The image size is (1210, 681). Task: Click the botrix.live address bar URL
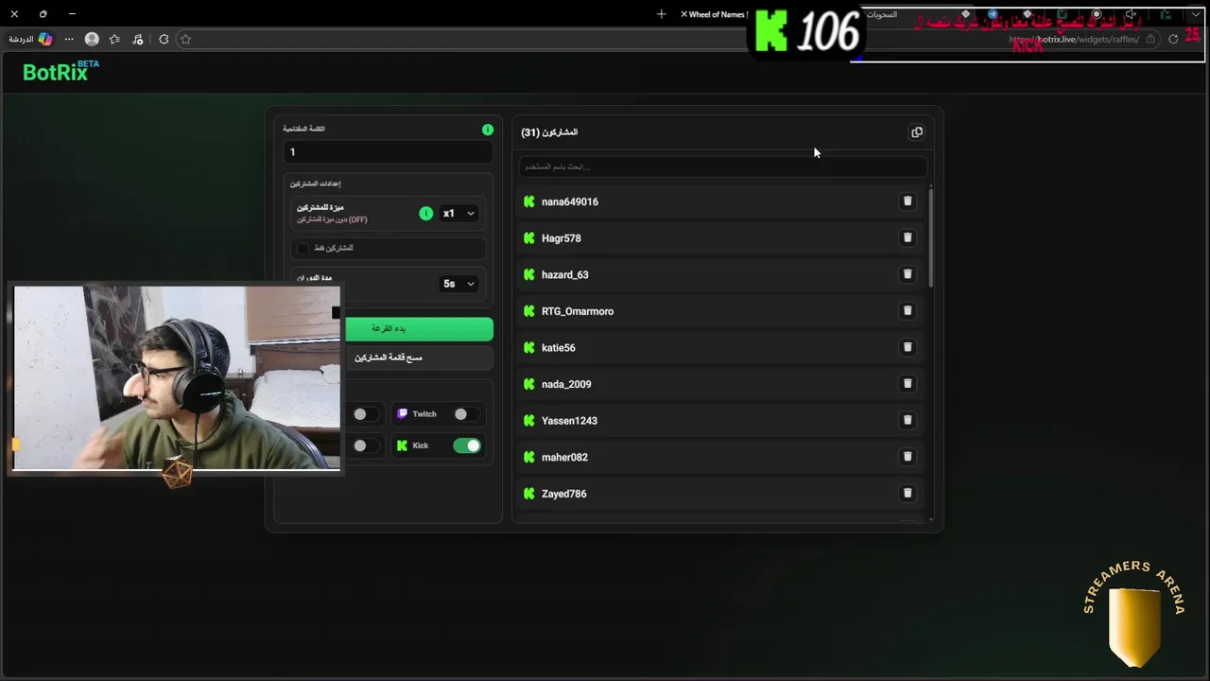1075,40
